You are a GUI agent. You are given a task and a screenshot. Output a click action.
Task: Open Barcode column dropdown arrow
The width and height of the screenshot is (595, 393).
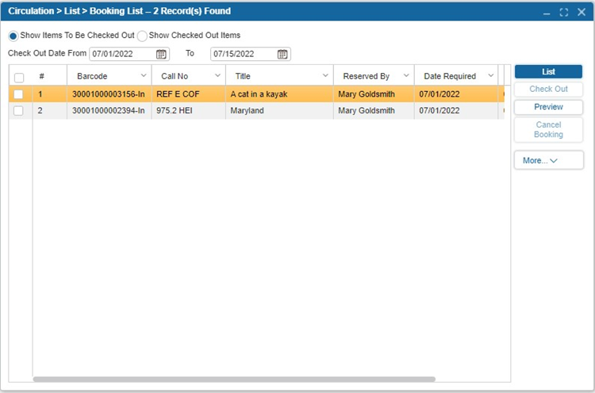point(144,75)
